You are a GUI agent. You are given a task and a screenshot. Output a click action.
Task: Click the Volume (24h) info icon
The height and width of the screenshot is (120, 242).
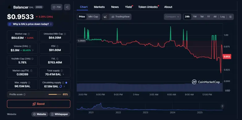point(30,46)
